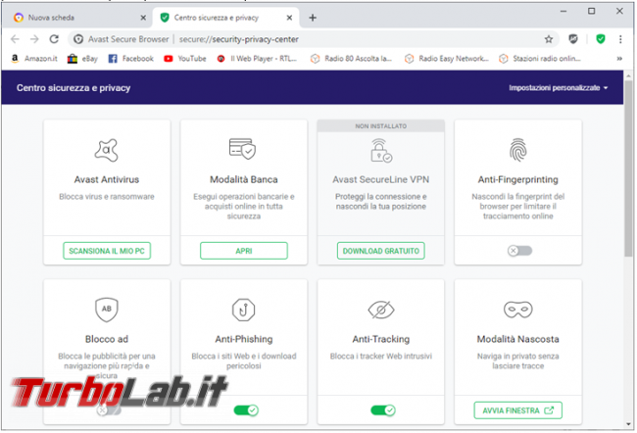Expand Impostazioni personalizzate dropdown
Viewport: 637px width, 433px height.
559,88
